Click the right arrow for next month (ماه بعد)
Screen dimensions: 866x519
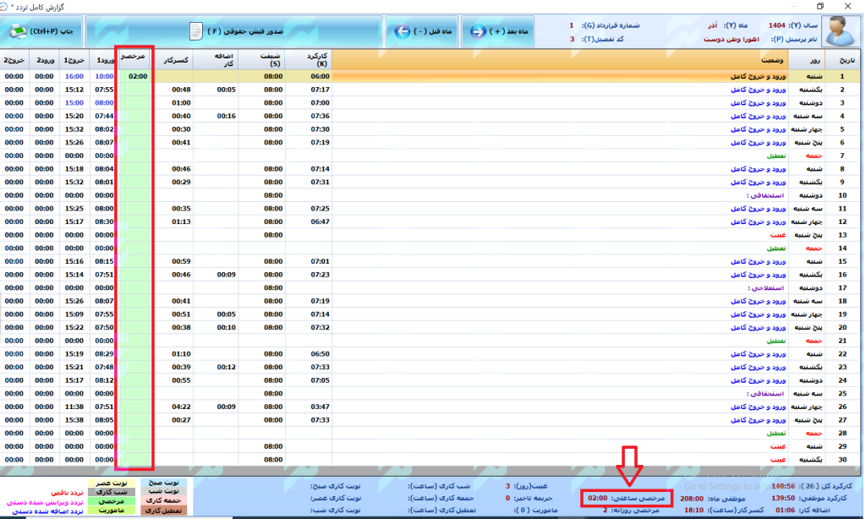[x=478, y=32]
